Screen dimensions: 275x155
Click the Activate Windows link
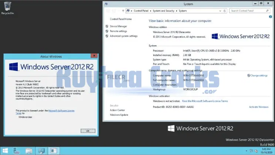[259, 107]
